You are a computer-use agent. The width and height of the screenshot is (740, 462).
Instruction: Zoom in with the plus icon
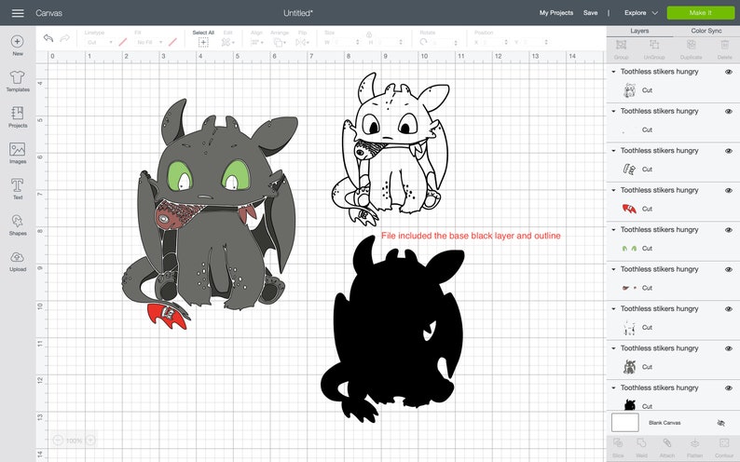(x=90, y=441)
